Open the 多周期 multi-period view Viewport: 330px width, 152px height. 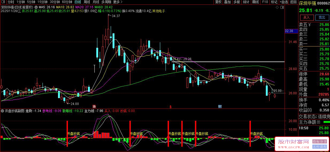pyautogui.click(x=106, y=2)
